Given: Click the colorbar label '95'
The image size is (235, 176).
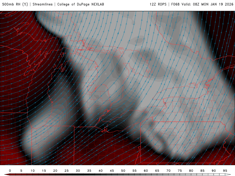Looking at the screenshot, I should 225,171.
